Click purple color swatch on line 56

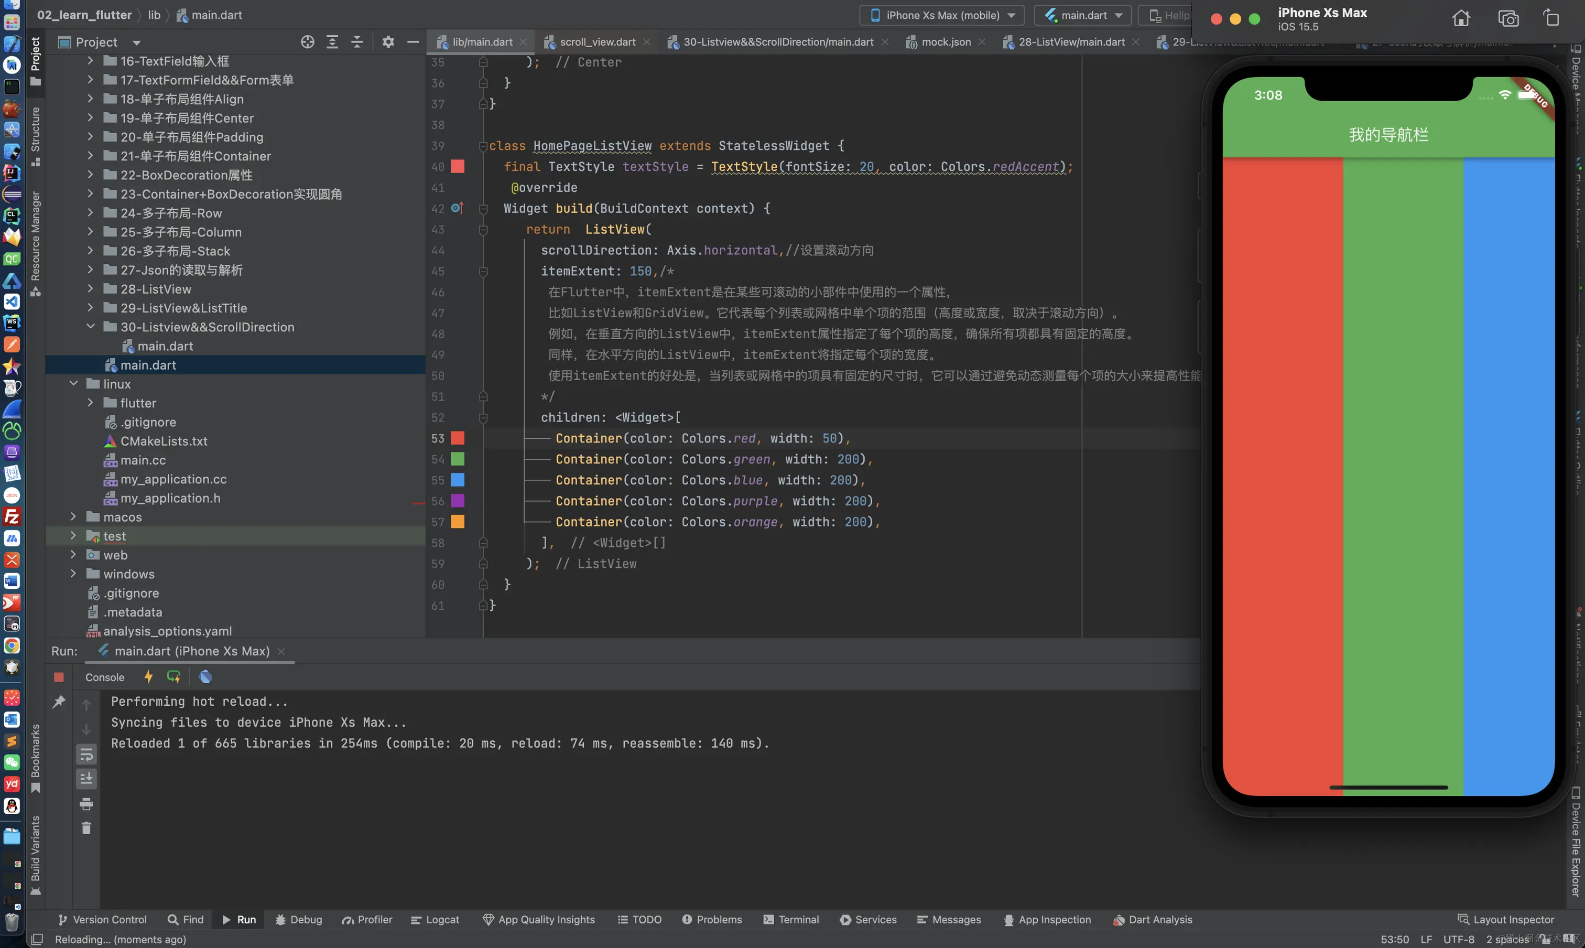point(458,501)
